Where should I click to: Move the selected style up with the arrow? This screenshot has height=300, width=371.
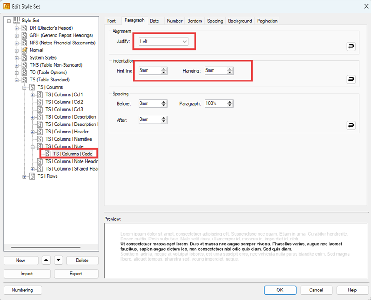pos(46,260)
